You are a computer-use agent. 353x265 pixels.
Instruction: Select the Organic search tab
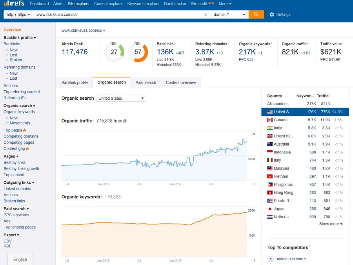click(x=112, y=82)
